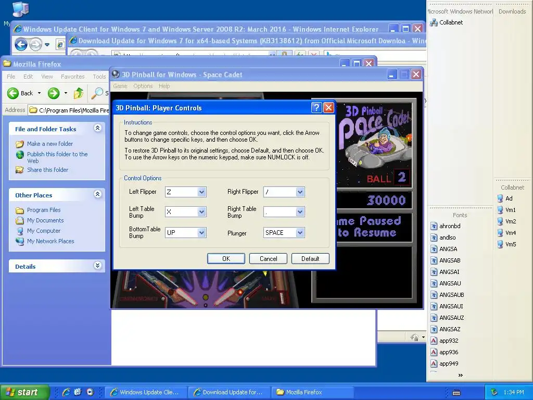
Task: Open the Favorites menu in the folder window
Action: pyautogui.click(x=73, y=77)
